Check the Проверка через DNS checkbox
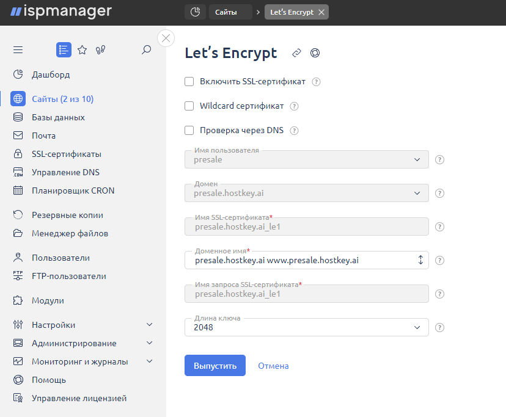 point(189,131)
